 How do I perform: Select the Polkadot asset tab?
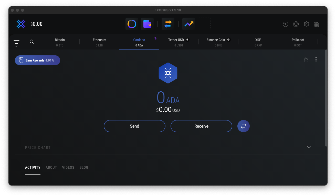click(298, 42)
